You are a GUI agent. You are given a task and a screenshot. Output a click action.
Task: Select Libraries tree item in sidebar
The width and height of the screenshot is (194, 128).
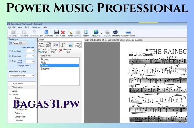point(19,121)
